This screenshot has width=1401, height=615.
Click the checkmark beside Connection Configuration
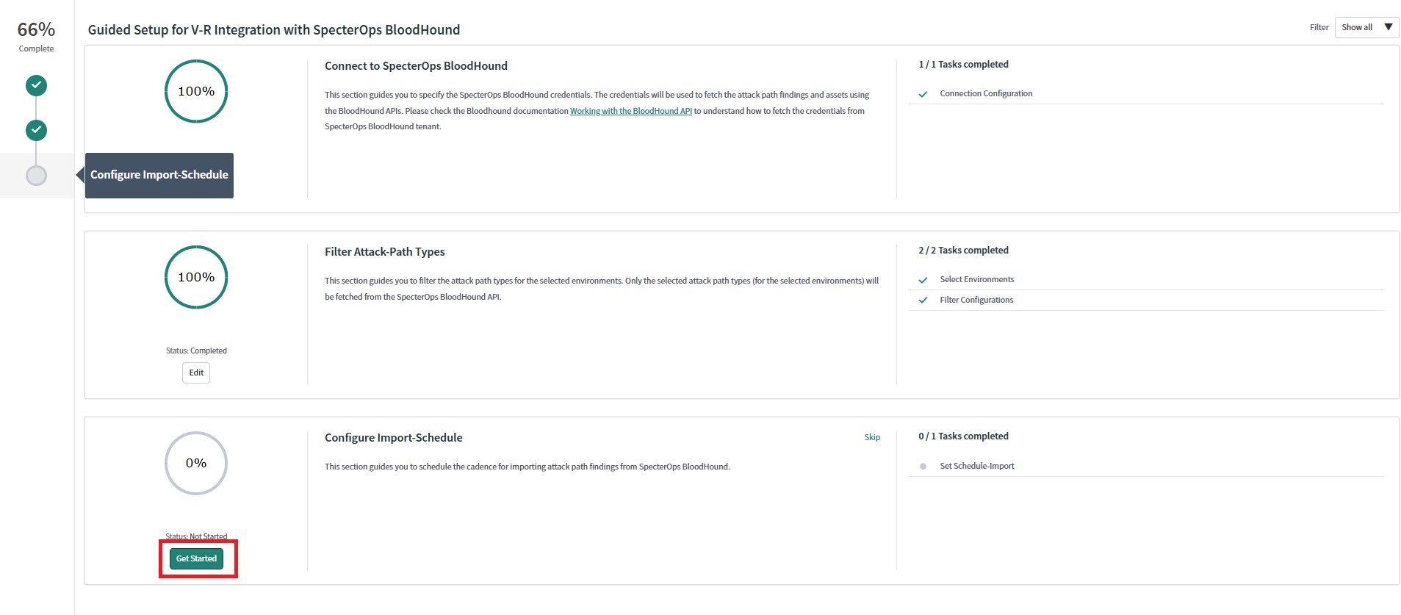923,94
